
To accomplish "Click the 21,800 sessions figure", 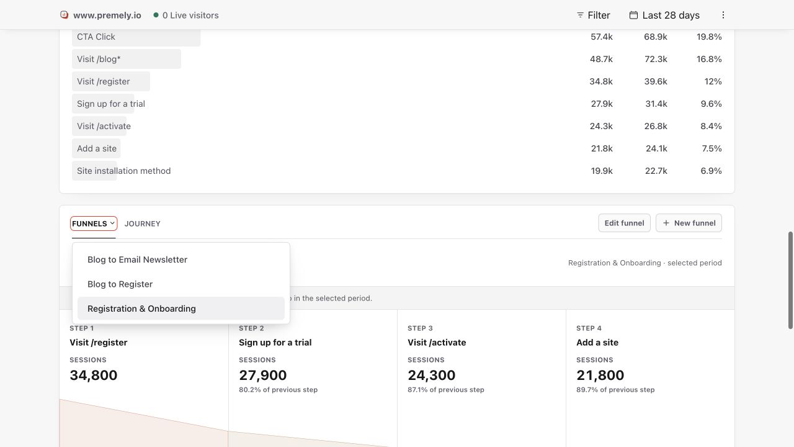I will coord(600,375).
